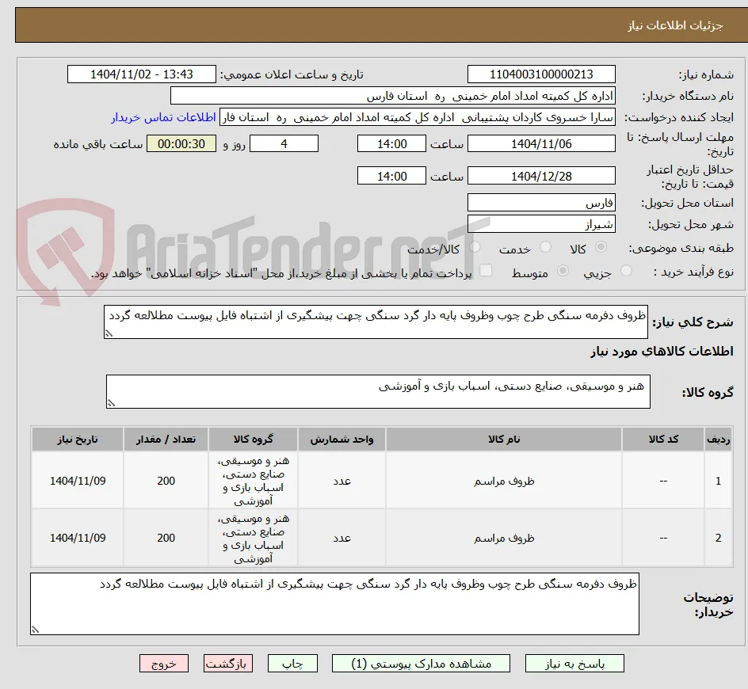
Task: Click the price validity date 1404/12/28
Action: point(541,176)
